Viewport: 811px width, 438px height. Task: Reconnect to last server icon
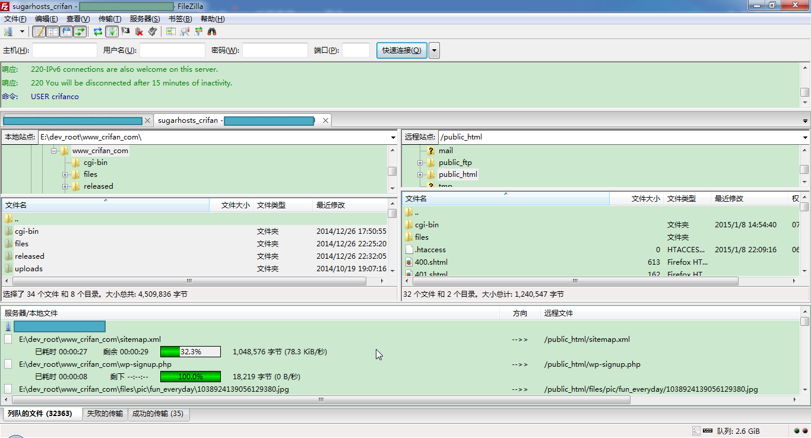153,31
